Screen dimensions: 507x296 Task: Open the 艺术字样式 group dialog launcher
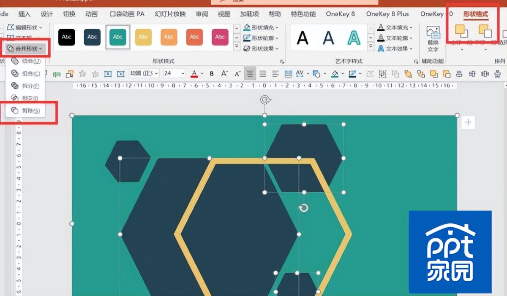[x=416, y=61]
